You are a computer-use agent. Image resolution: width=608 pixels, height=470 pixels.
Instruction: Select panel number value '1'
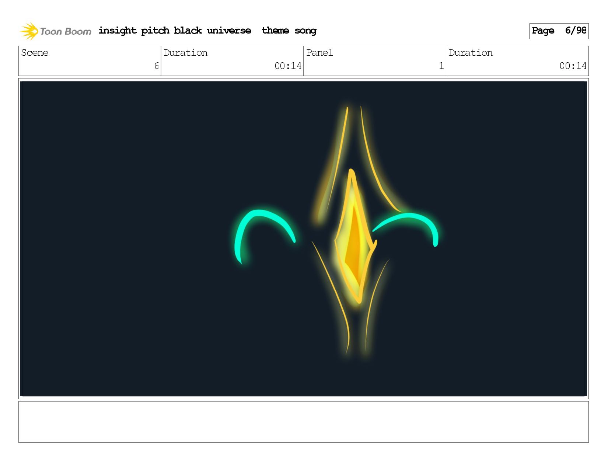click(441, 66)
